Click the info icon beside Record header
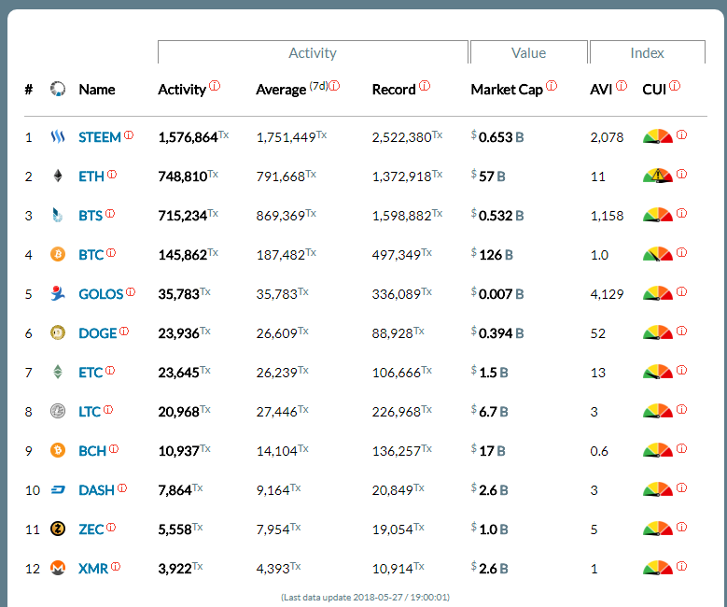 pyautogui.click(x=425, y=85)
